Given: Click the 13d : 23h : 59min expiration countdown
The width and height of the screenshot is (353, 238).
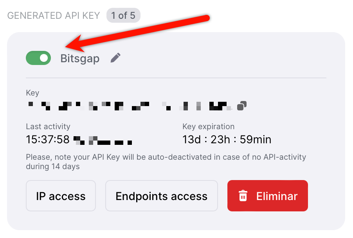Looking at the screenshot, I should point(227,139).
